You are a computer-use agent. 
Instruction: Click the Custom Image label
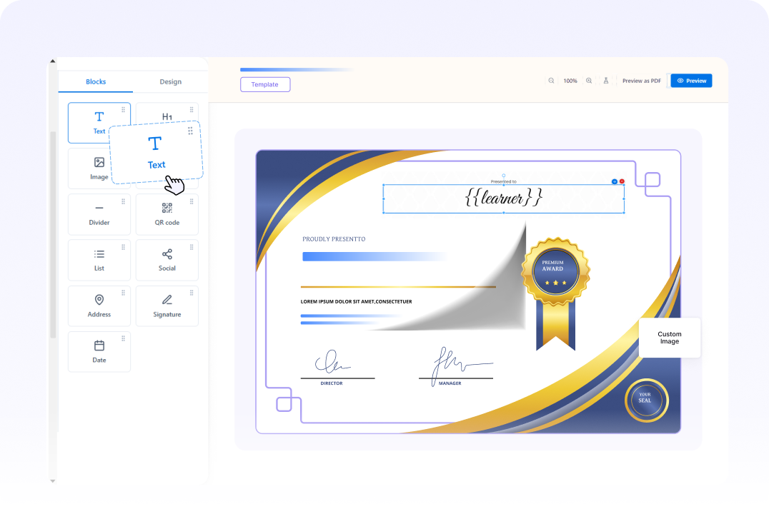coord(670,338)
